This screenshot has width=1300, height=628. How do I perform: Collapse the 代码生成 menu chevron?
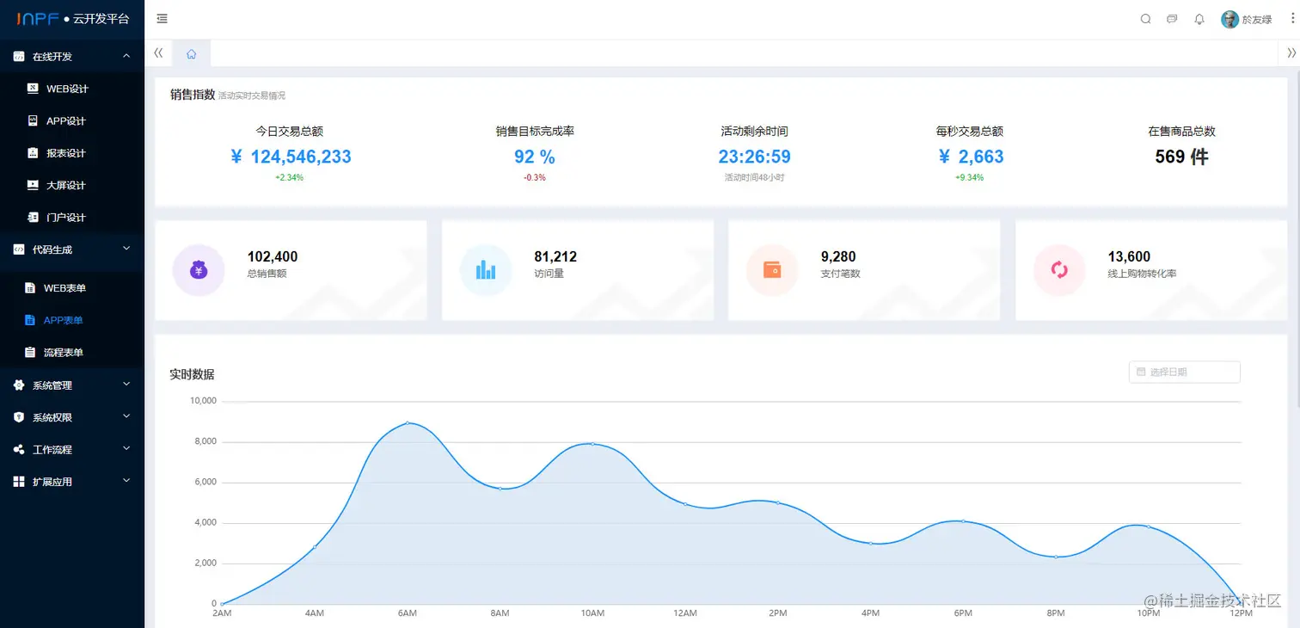[x=126, y=249]
